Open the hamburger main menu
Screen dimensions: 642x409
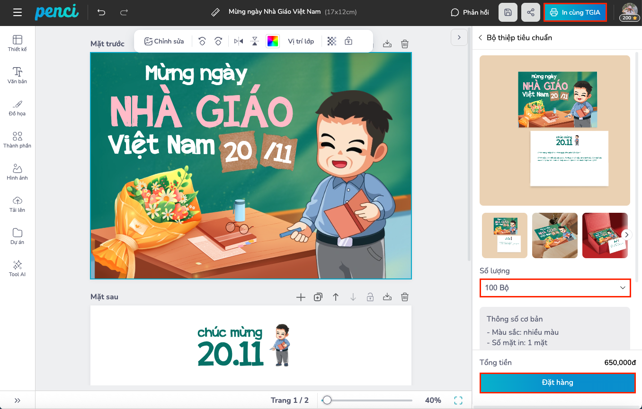18,12
